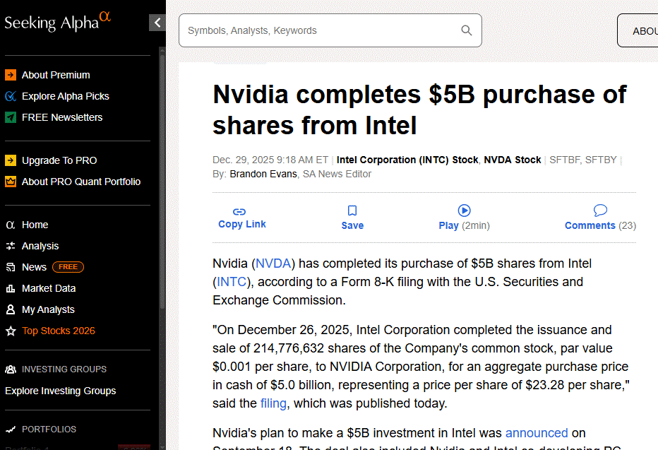Screen dimensions: 658x450
Task: Click the INTC ticker link in article
Action: [x=232, y=282]
